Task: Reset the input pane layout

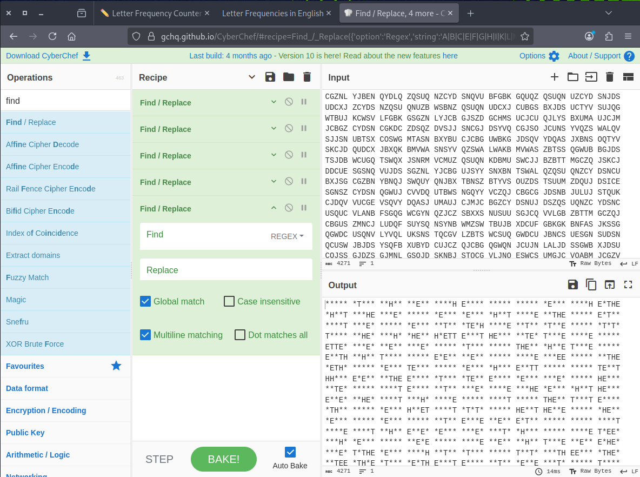Action: click(628, 77)
